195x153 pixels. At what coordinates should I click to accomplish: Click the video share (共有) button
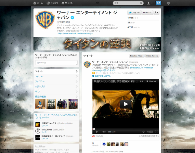[x=141, y=82]
